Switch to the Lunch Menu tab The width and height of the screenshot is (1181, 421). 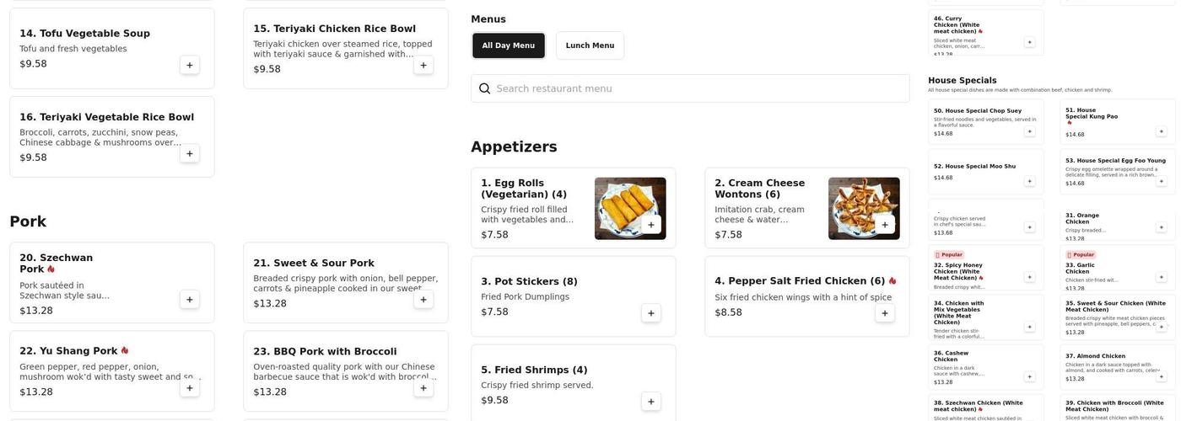point(590,45)
